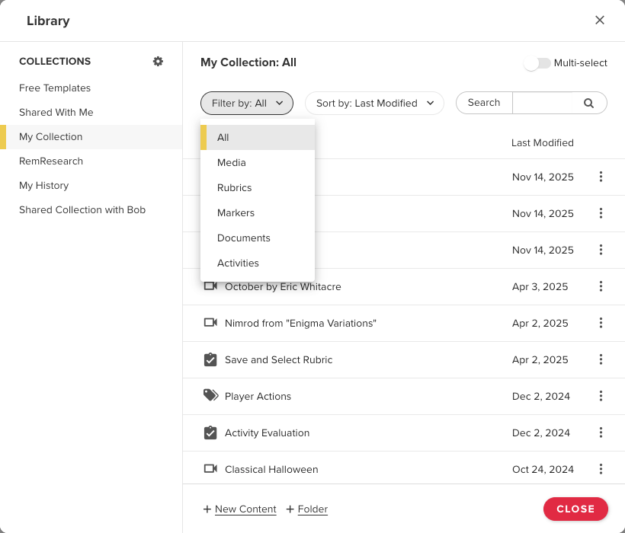Open the Sort by: Last Modified dropdown
Screen dimensions: 625x533
coord(374,103)
